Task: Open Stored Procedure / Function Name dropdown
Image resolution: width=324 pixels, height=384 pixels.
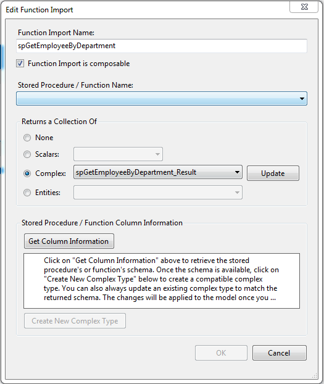Action: tap(162, 98)
